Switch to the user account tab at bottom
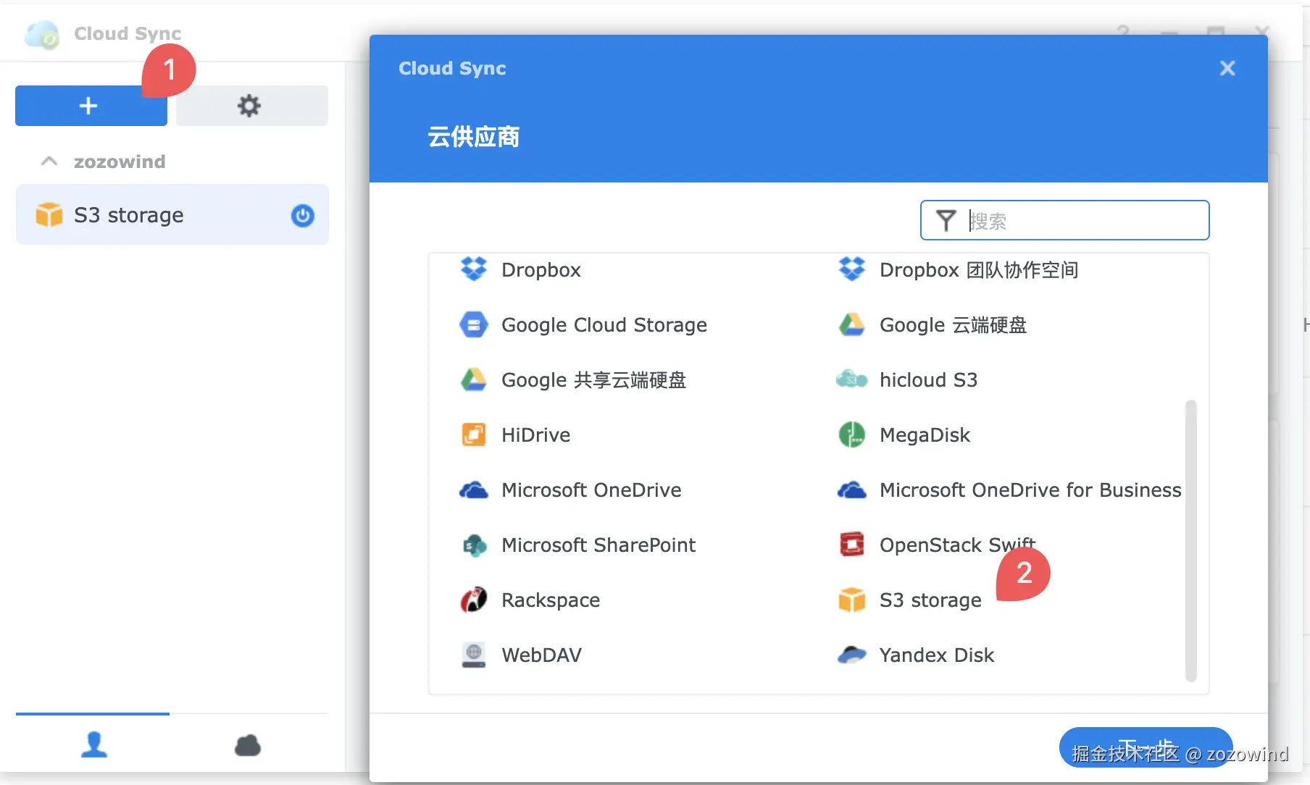This screenshot has height=785, width=1310. coord(93,744)
